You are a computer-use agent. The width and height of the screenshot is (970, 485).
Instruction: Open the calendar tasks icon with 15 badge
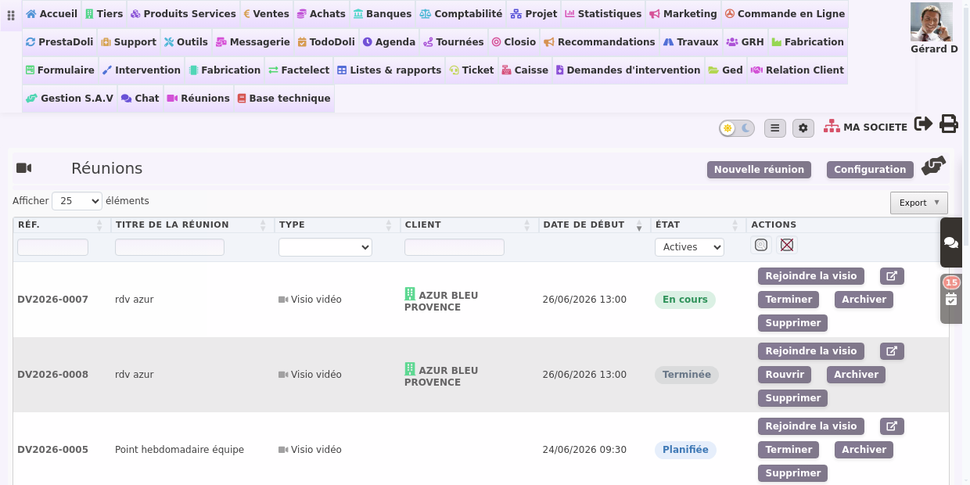[951, 299]
